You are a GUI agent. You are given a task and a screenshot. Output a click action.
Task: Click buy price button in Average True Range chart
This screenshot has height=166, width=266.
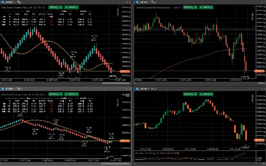206,94
